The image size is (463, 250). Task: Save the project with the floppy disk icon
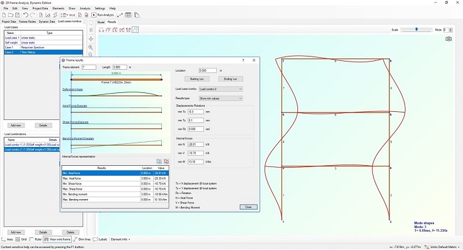coord(18,15)
